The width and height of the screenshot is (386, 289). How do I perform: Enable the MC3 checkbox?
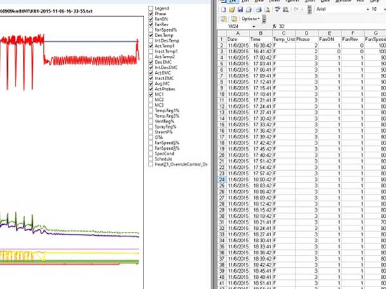pyautogui.click(x=151, y=105)
